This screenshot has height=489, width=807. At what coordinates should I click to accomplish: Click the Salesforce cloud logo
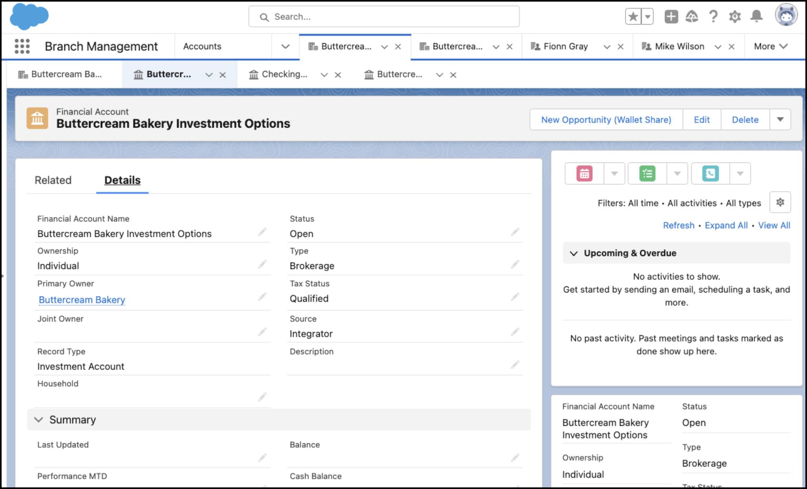pos(29,16)
